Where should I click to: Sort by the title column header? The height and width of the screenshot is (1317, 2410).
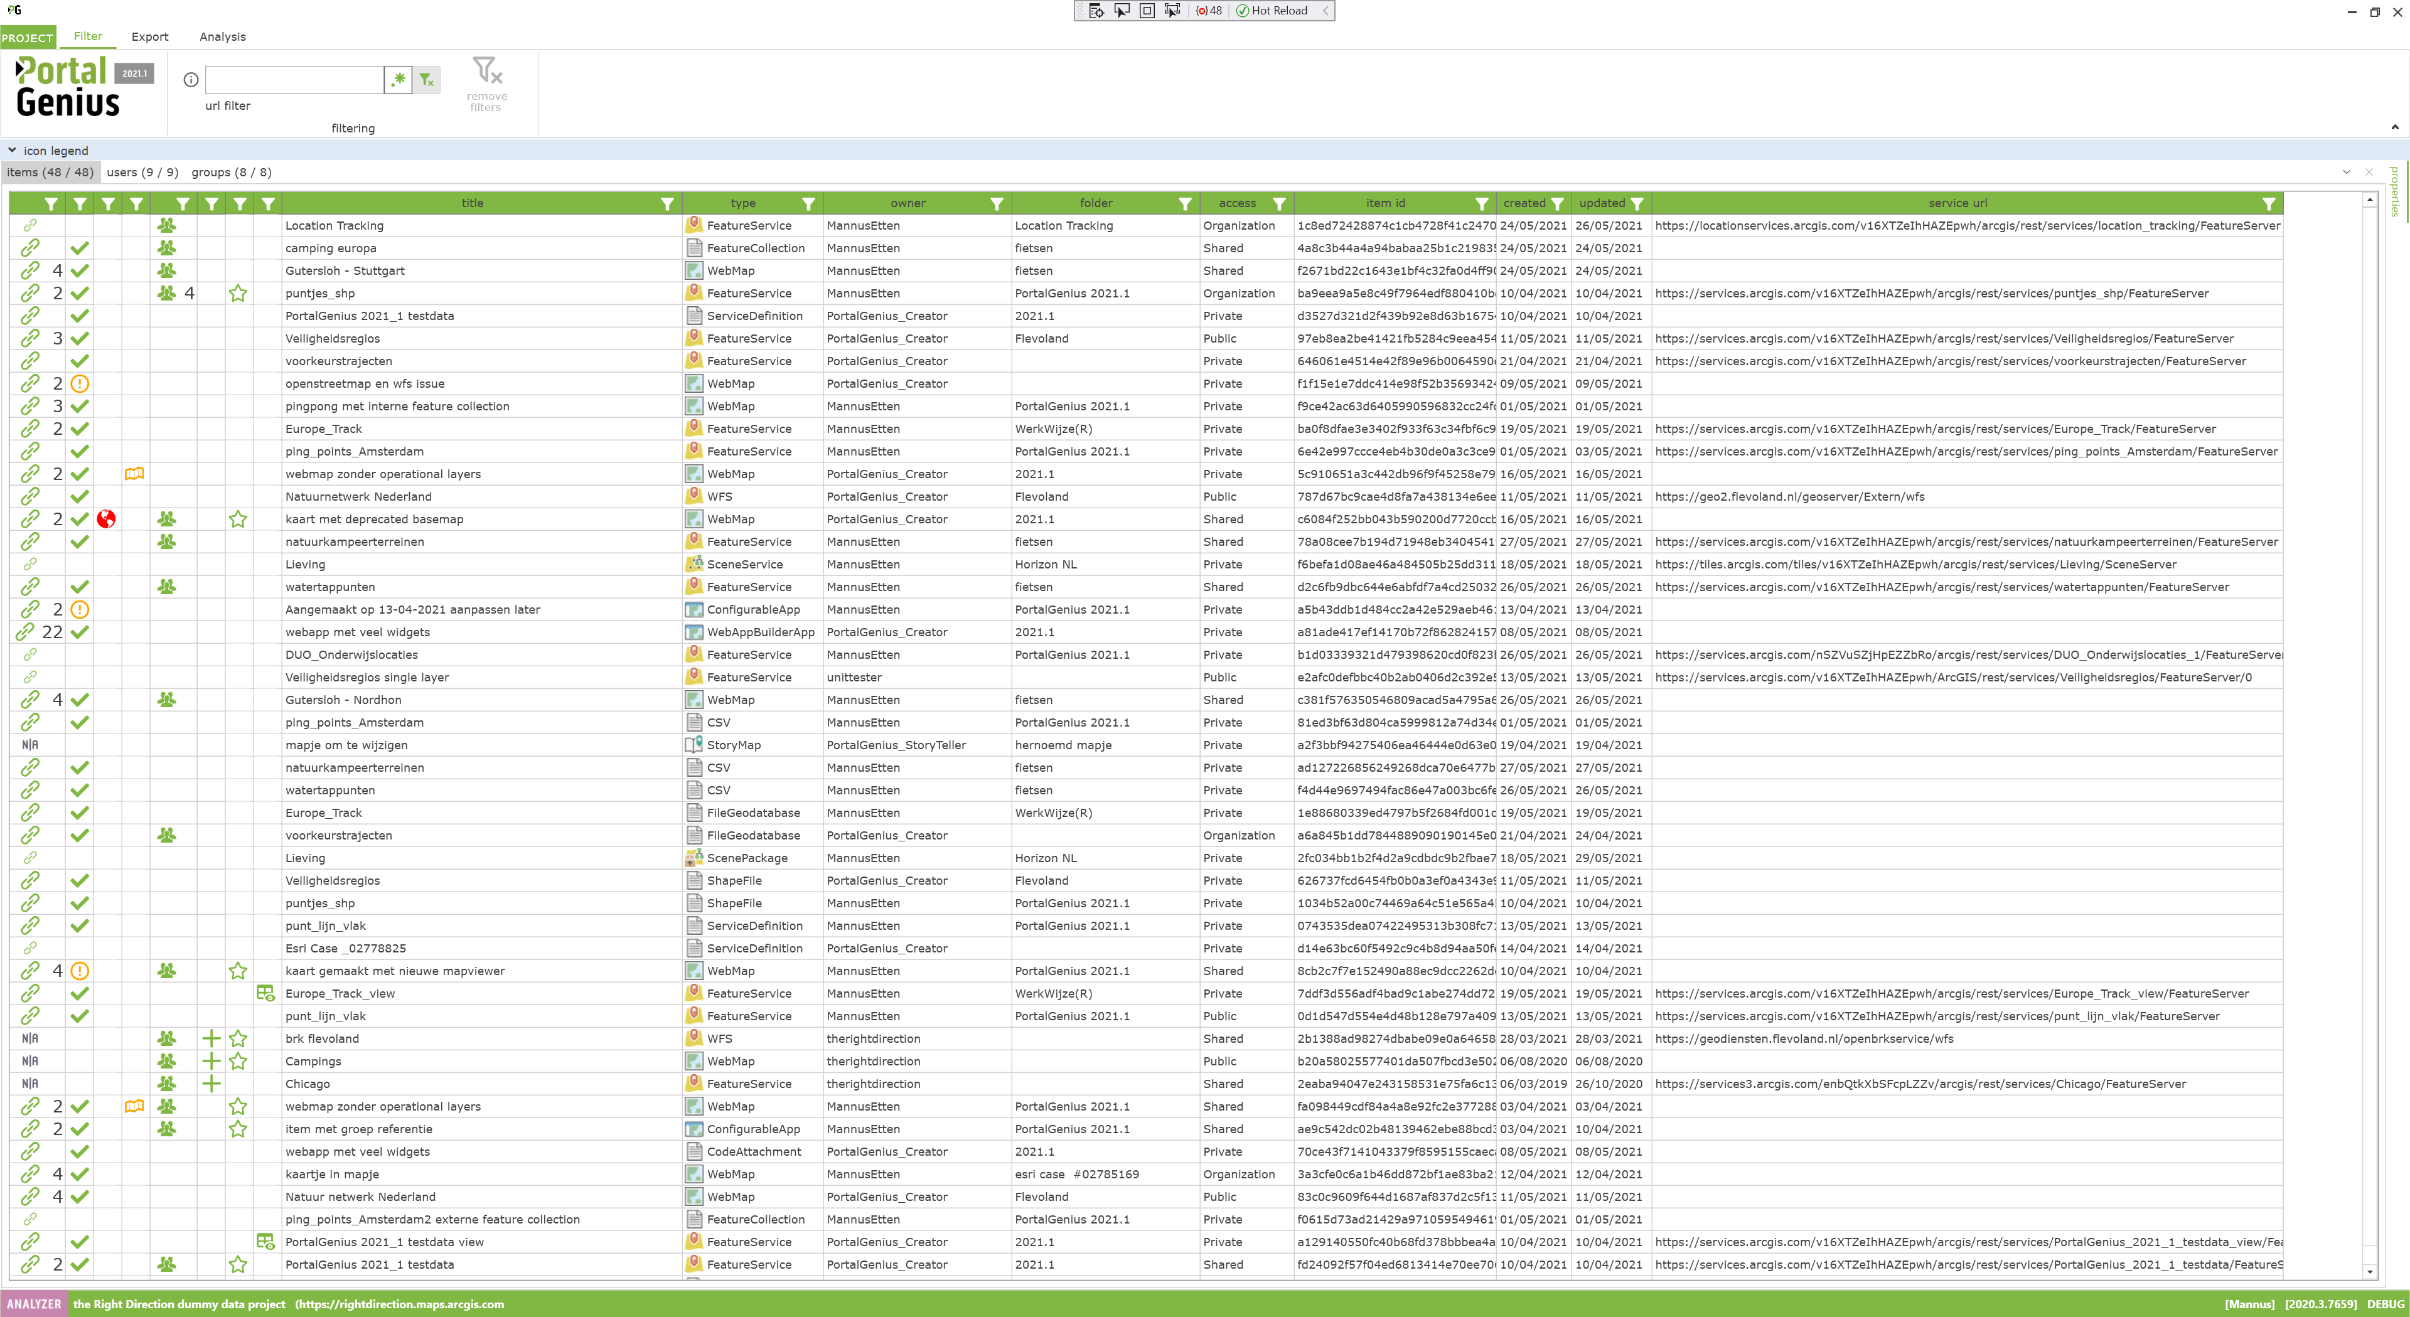[473, 203]
